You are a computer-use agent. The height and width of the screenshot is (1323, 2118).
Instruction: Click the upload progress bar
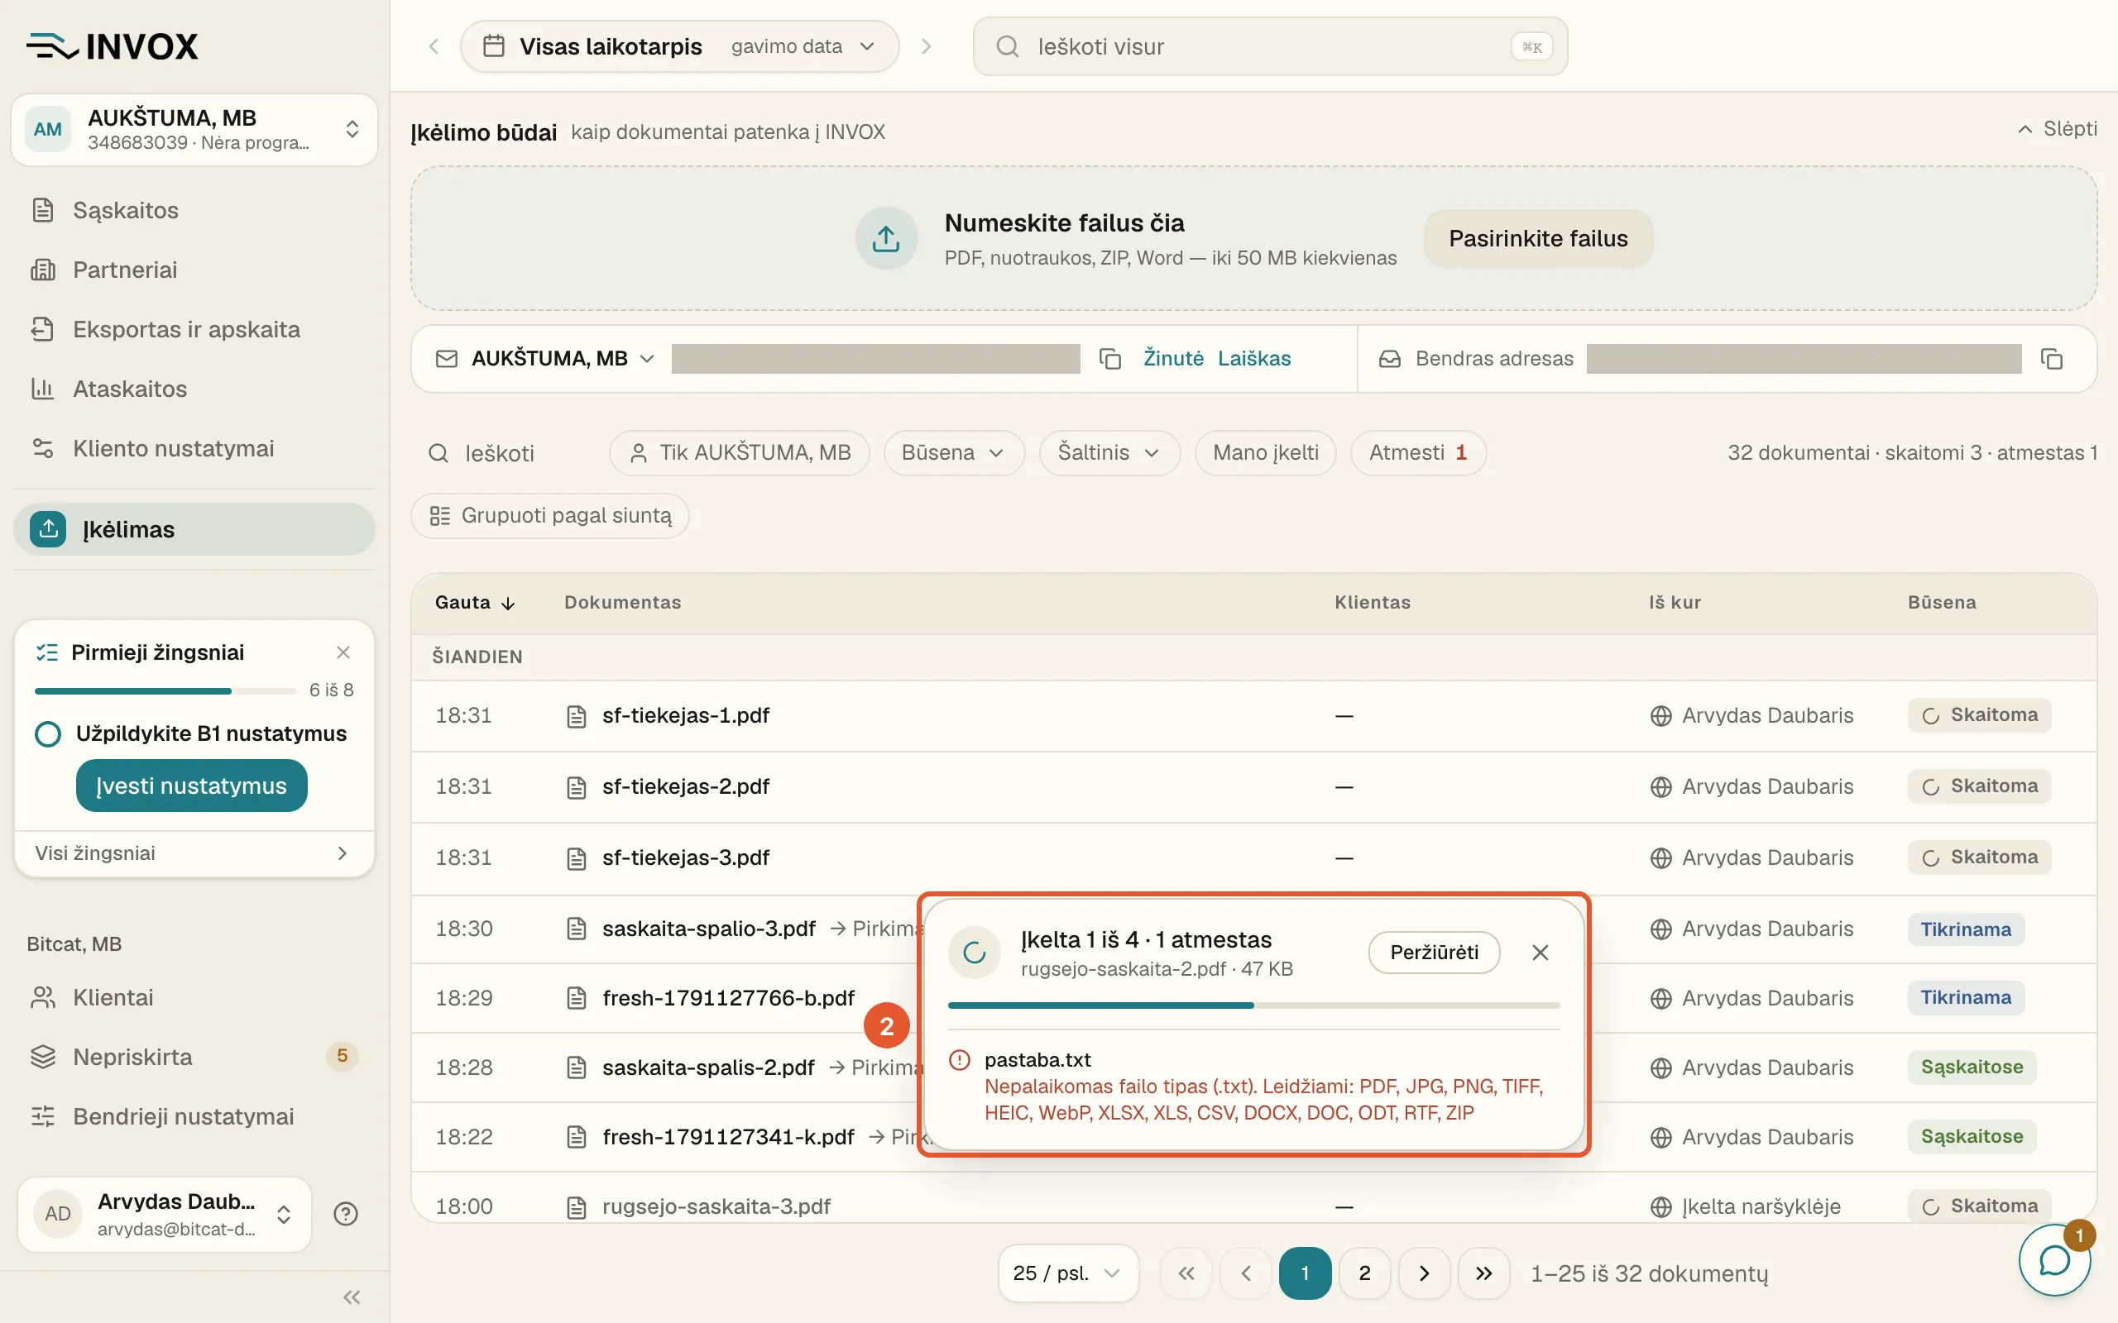tap(1253, 1005)
